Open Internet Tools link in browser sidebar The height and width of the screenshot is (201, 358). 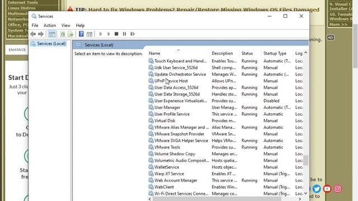(22, 2)
